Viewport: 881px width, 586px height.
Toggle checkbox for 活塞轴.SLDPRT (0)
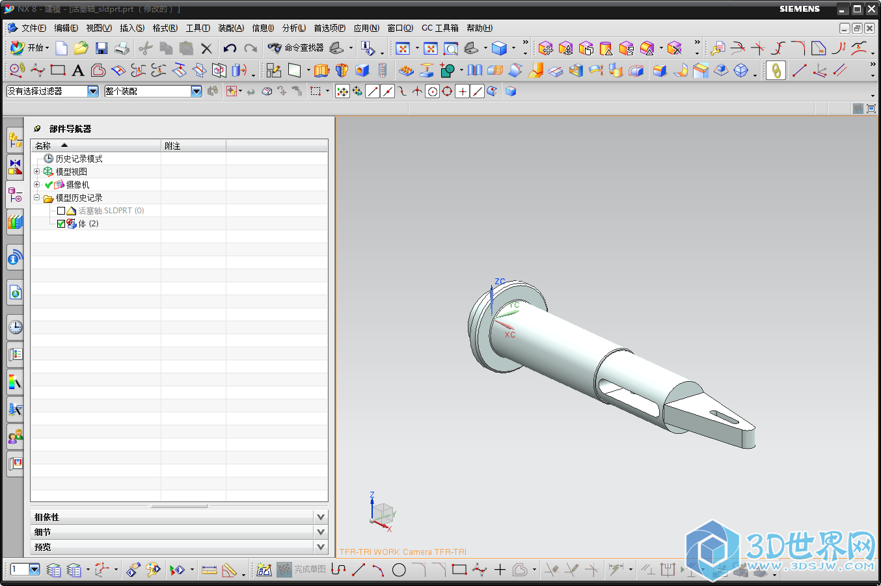61,211
